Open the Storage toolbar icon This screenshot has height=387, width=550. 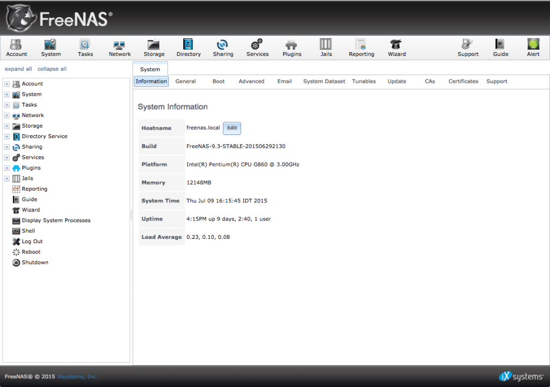[154, 47]
